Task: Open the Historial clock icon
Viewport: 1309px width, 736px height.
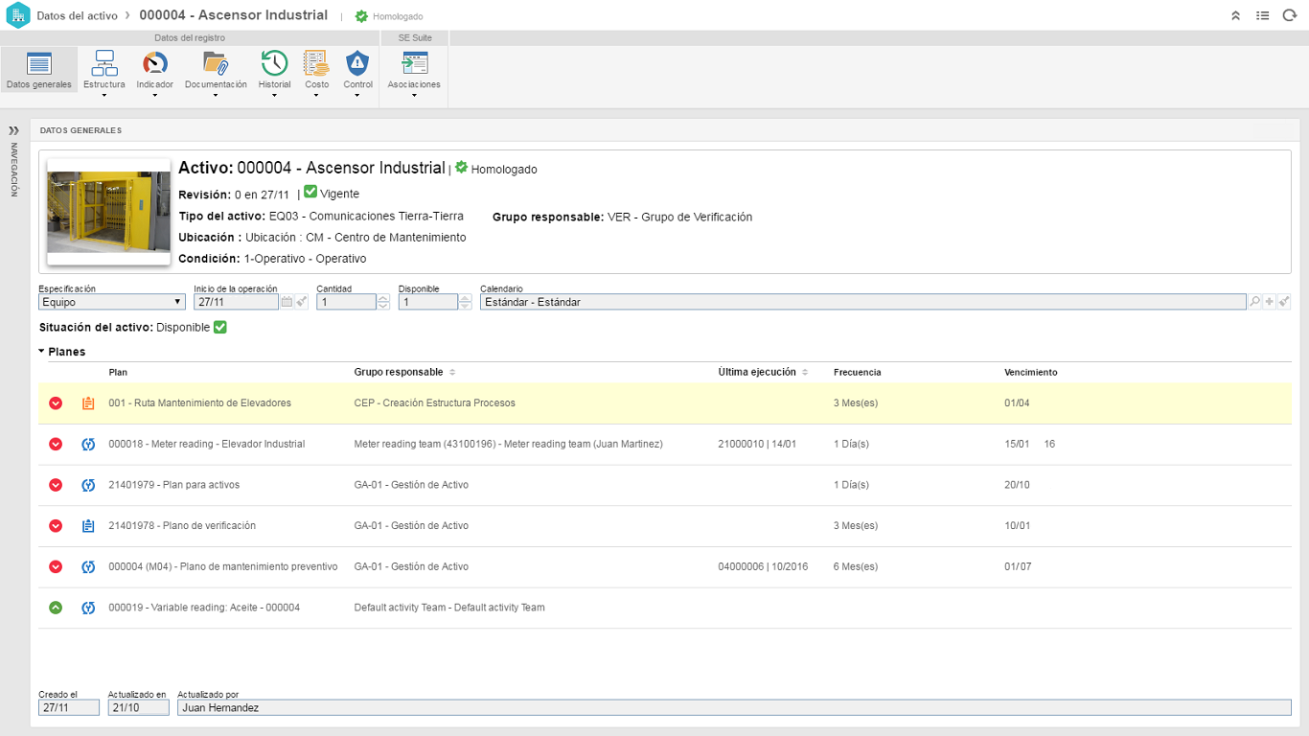Action: tap(274, 63)
